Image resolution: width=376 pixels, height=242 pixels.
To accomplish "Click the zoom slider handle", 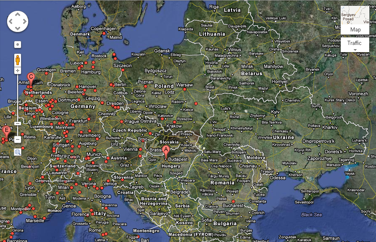I will point(18,124).
